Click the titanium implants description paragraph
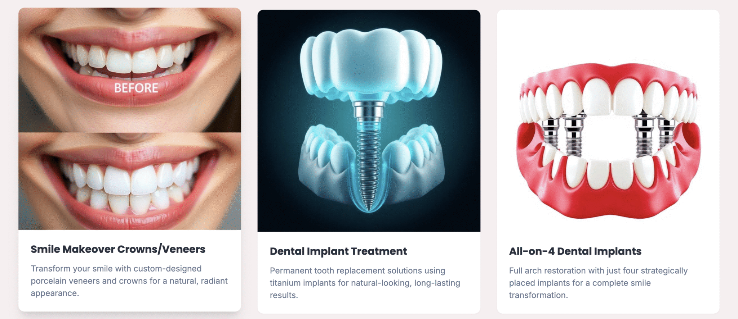Viewport: 738px width, 319px height. (x=365, y=283)
